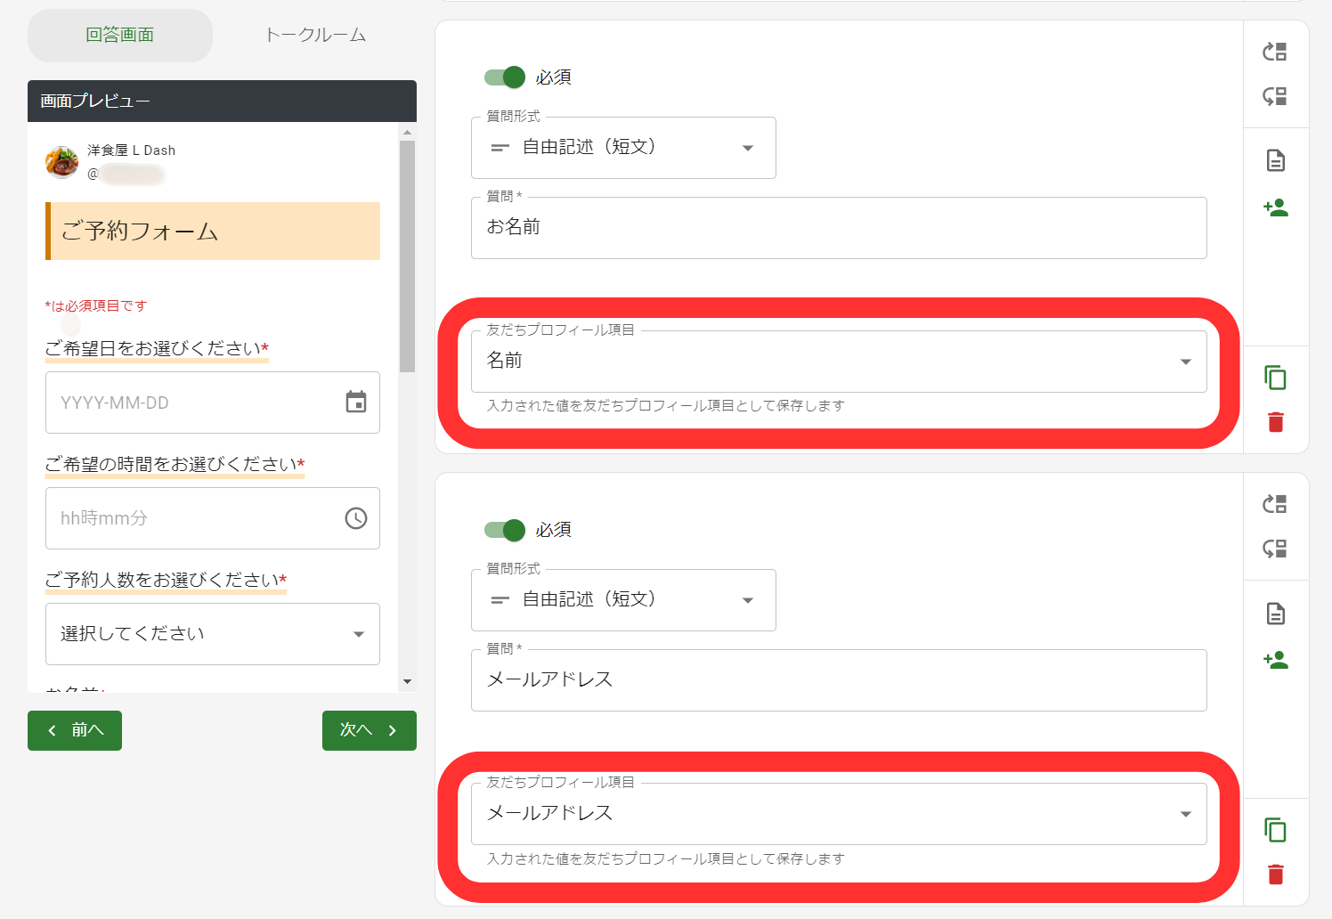1332x919 pixels.
Task: Open the clock picker for ご希望の時間
Action: (356, 517)
